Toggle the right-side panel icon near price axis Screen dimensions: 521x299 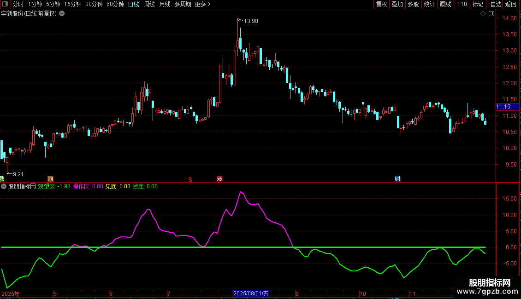(491, 14)
